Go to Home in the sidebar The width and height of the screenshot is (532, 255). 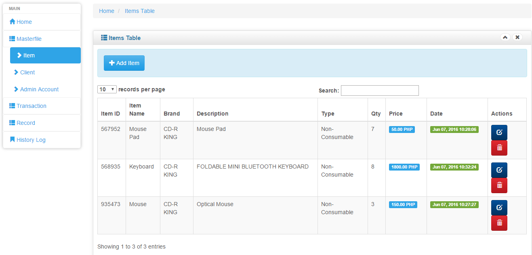pos(24,22)
